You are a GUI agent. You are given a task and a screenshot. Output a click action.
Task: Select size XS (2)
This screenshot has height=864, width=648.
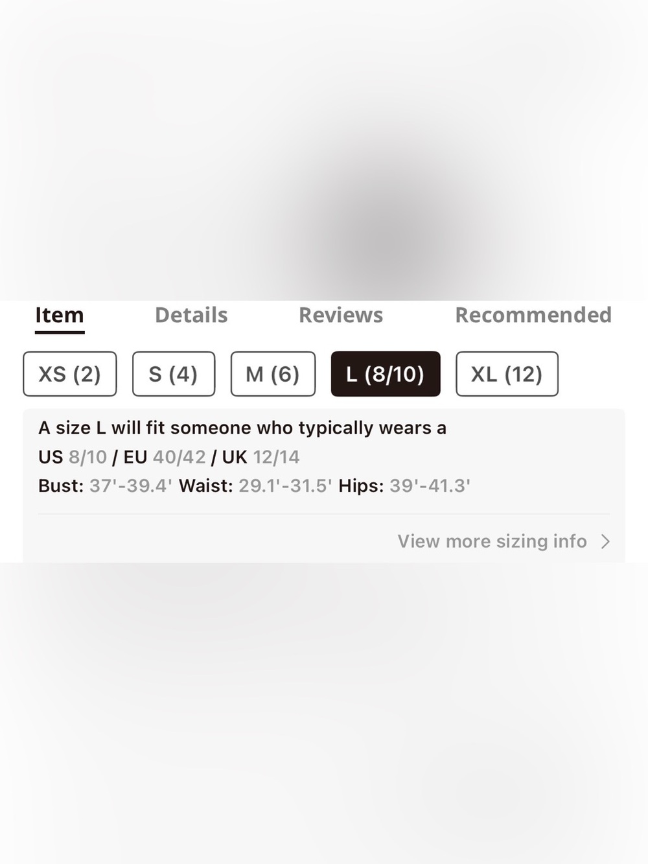[70, 374]
